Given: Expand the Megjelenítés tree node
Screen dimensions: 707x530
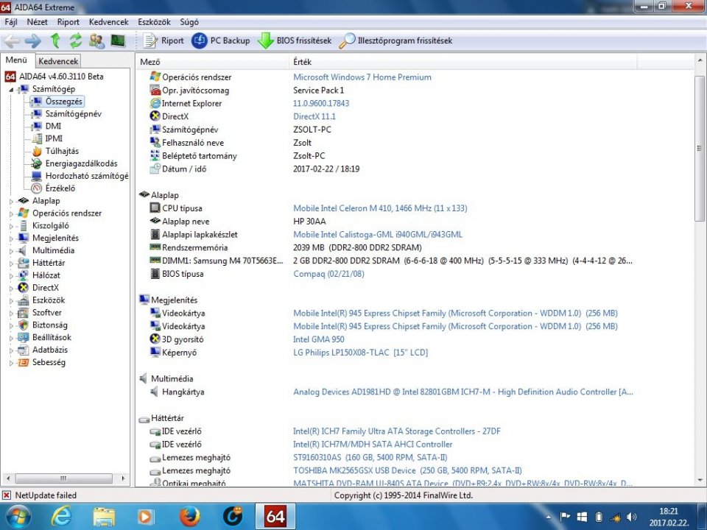Looking at the screenshot, I should 11,239.
